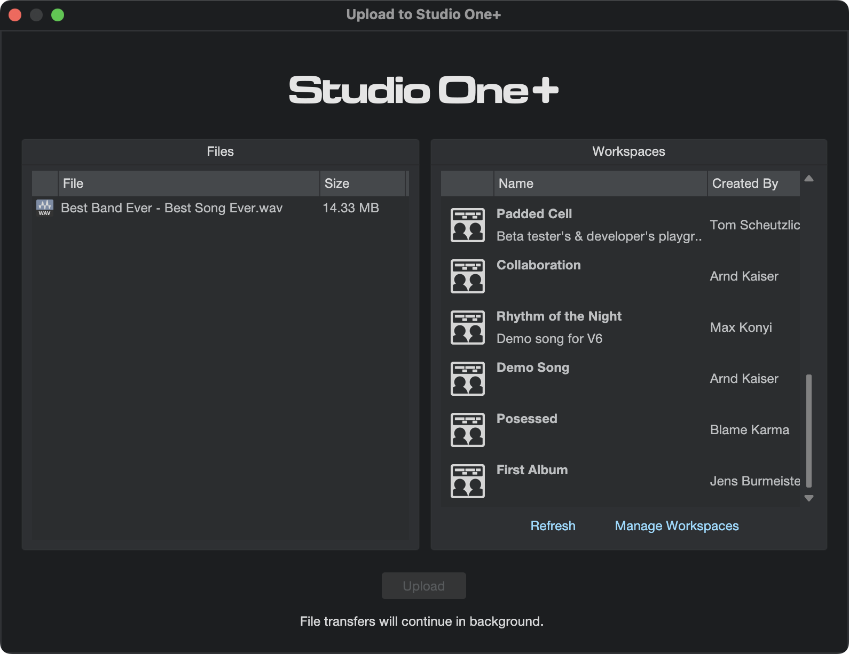Click the workspaces list scrollbar thumb
849x654 pixels.
click(809, 431)
